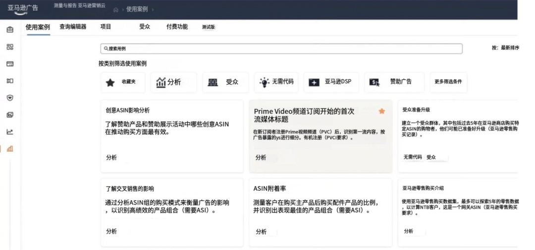The height and width of the screenshot is (250, 535).
Task: Switch to the 项目 tab
Action: (106, 27)
